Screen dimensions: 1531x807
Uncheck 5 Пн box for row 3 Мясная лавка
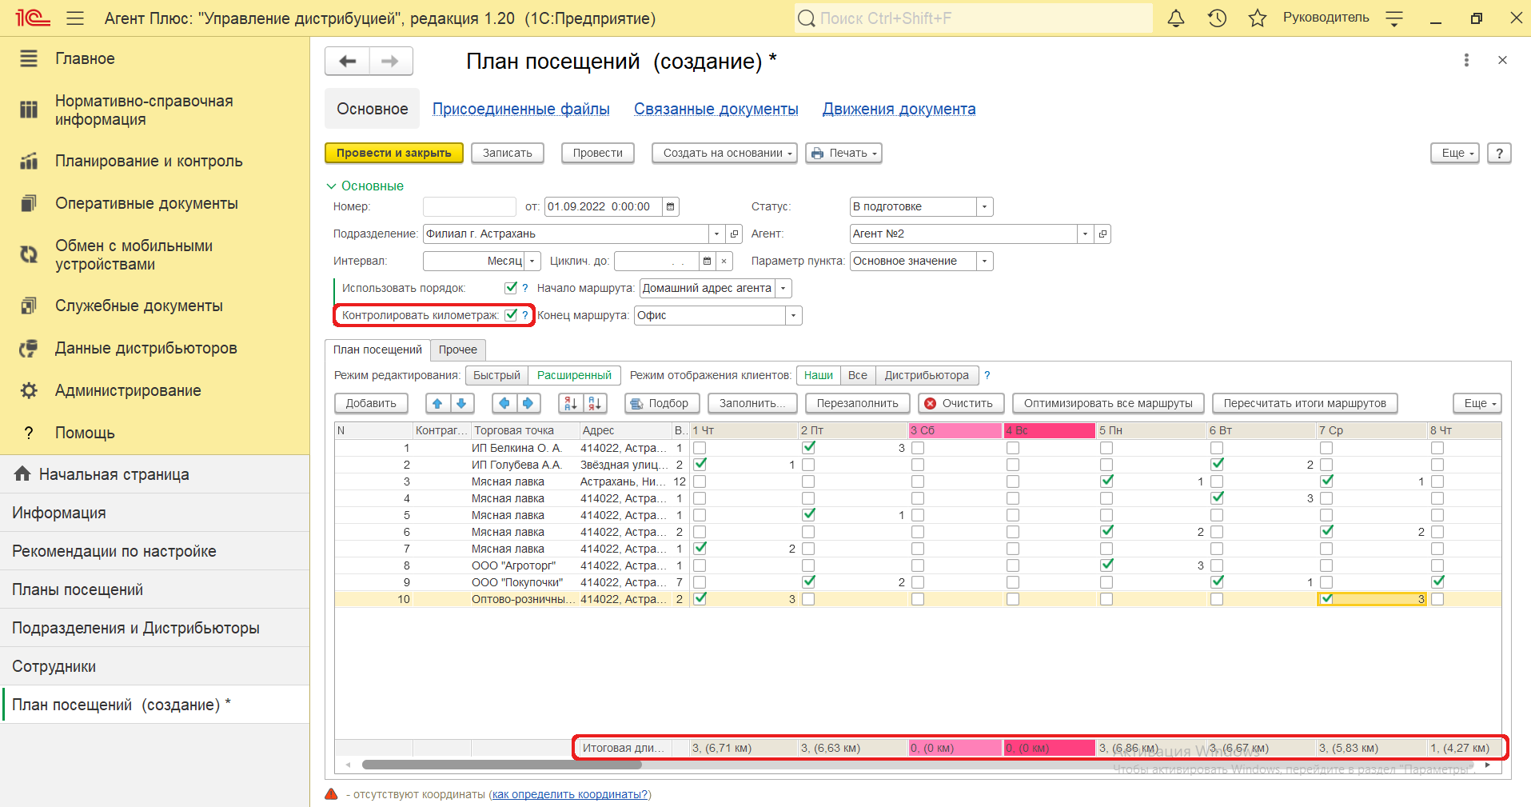point(1106,481)
